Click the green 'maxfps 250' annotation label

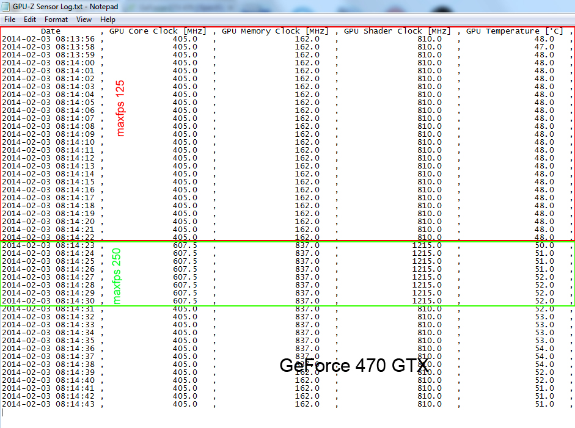coord(117,275)
